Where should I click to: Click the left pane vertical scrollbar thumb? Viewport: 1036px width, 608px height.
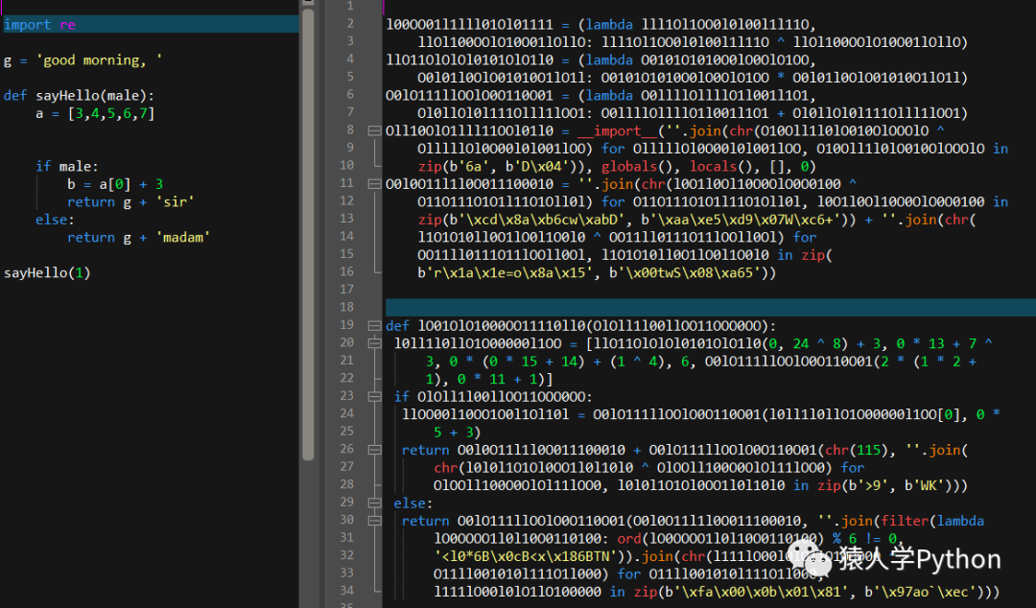308,233
